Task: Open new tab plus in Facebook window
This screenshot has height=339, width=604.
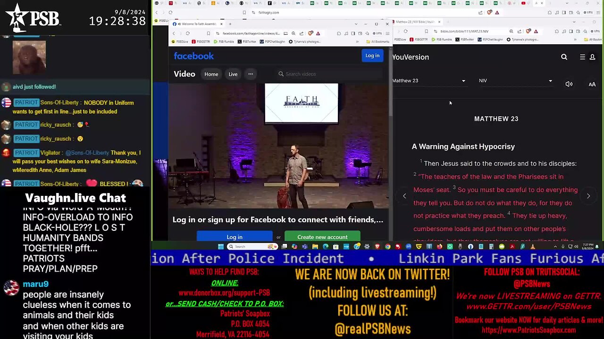Action: (230, 24)
